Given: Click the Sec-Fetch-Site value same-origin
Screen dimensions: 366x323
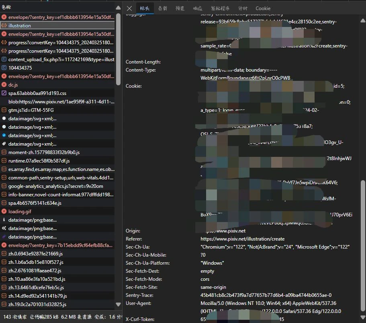Looking at the screenshot, I should [213, 287].
